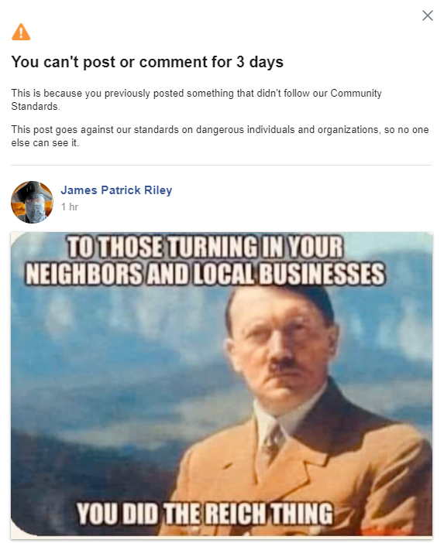Open James Patrick Riley's profile picture
Viewport: 444px width, 543px height.
[32, 202]
